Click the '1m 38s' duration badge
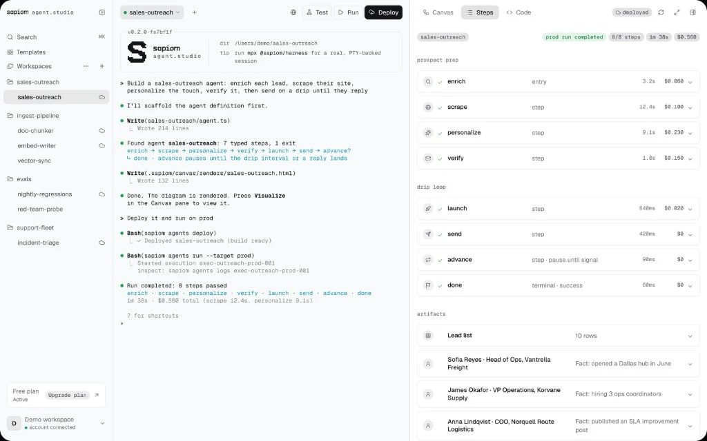The width and height of the screenshot is (707, 441). 659,37
